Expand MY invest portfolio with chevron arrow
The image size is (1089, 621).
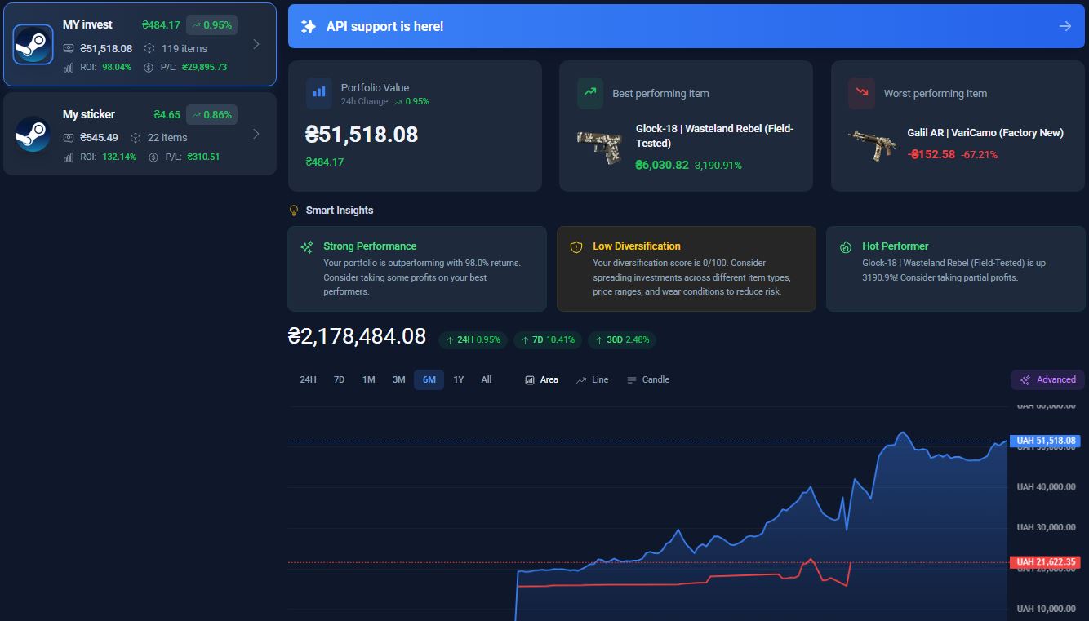(256, 44)
